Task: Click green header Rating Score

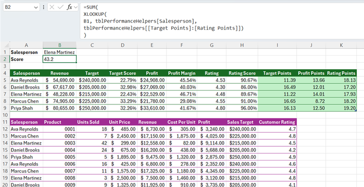Action: 242,73
